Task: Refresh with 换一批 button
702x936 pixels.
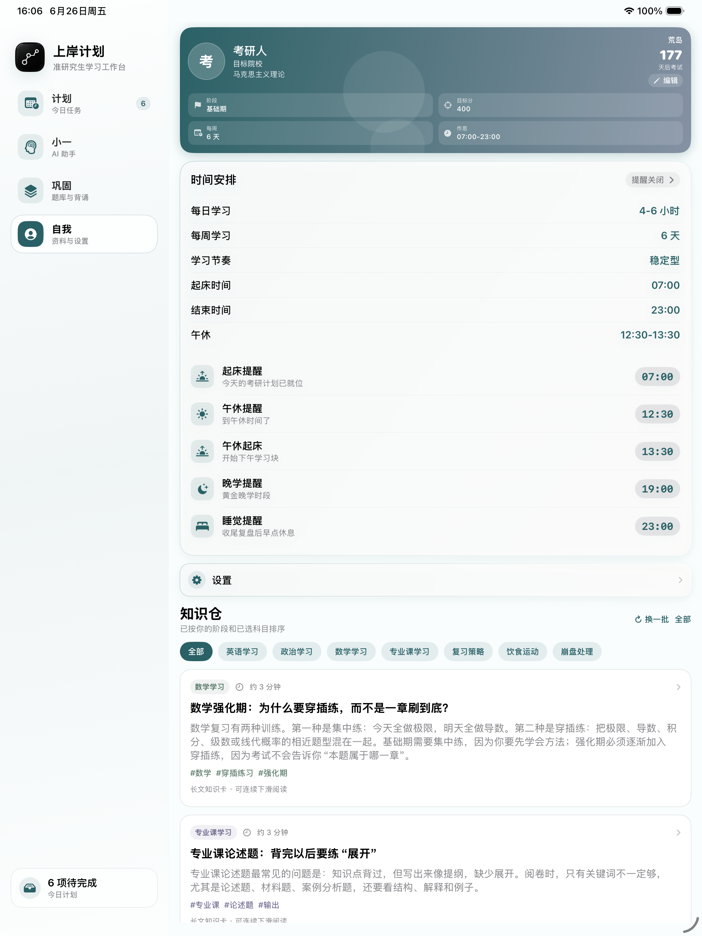Action: (652, 619)
